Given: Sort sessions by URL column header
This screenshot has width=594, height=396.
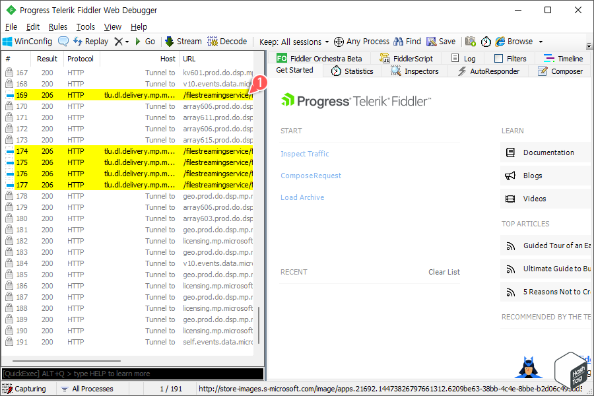Looking at the screenshot, I should (x=216, y=59).
